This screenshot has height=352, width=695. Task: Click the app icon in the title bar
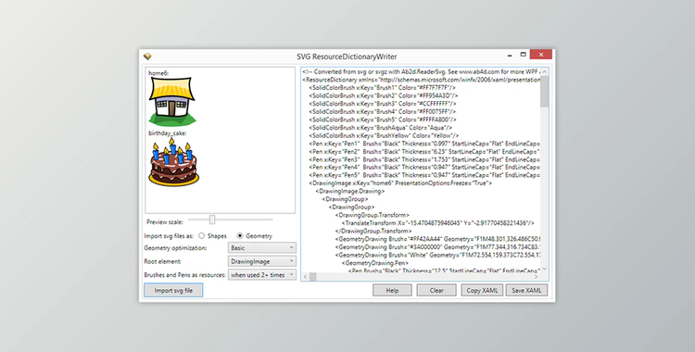[x=147, y=57]
